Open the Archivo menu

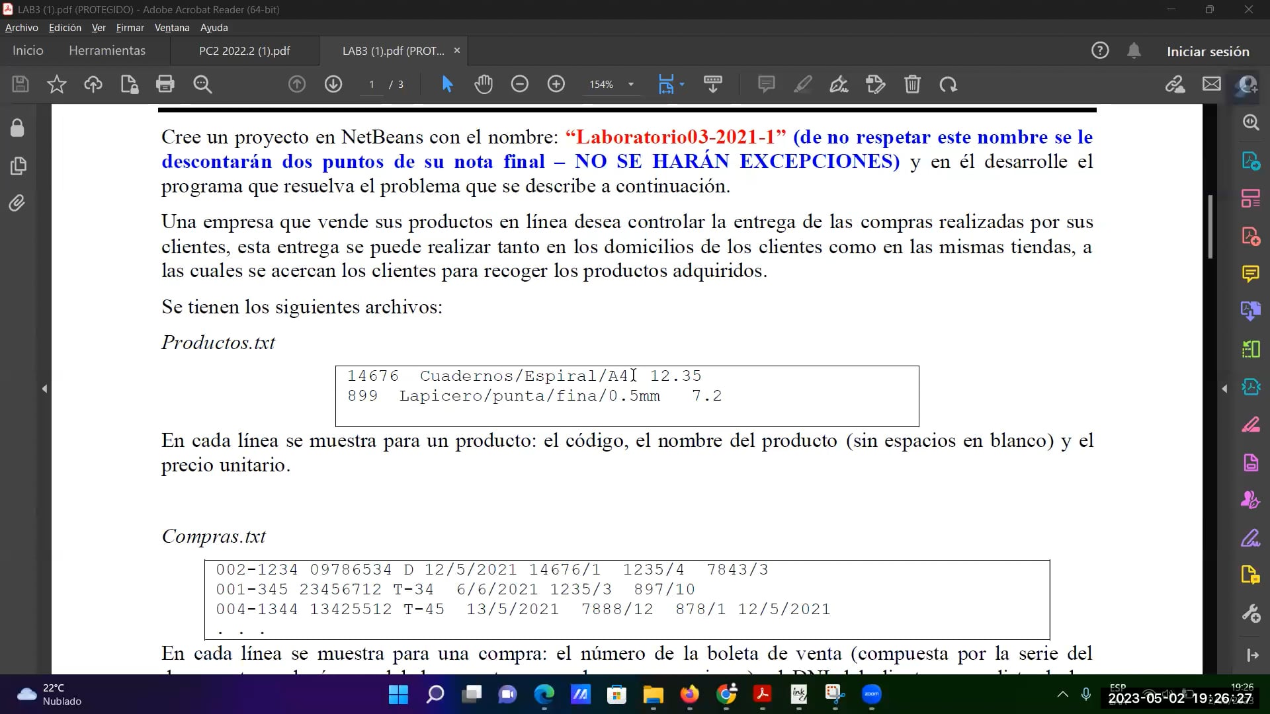click(x=21, y=28)
